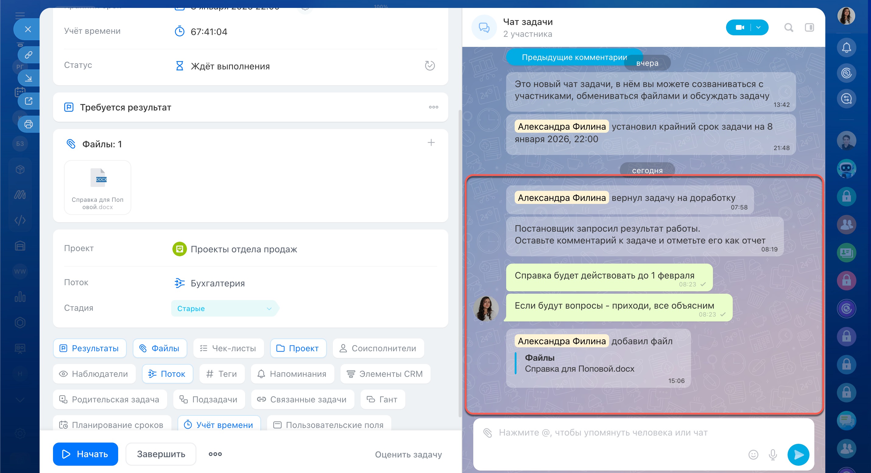871x473 pixels.
Task: Expand video call options chevron
Action: [758, 27]
